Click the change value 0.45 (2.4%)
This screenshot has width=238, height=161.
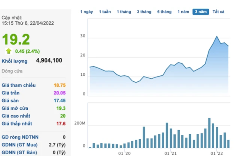coord(27,51)
